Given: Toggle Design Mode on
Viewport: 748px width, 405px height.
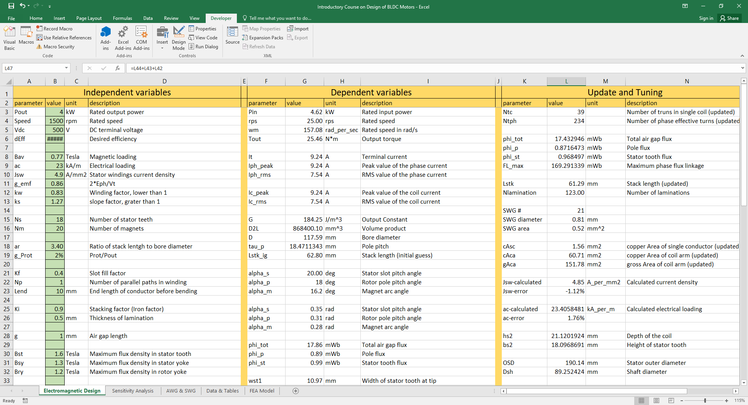Looking at the screenshot, I should (178, 38).
